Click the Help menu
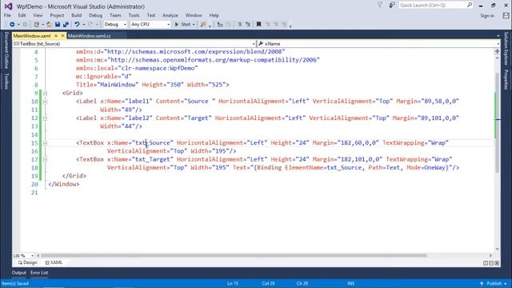Image resolution: width=512 pixels, height=288 pixels. tap(214, 15)
